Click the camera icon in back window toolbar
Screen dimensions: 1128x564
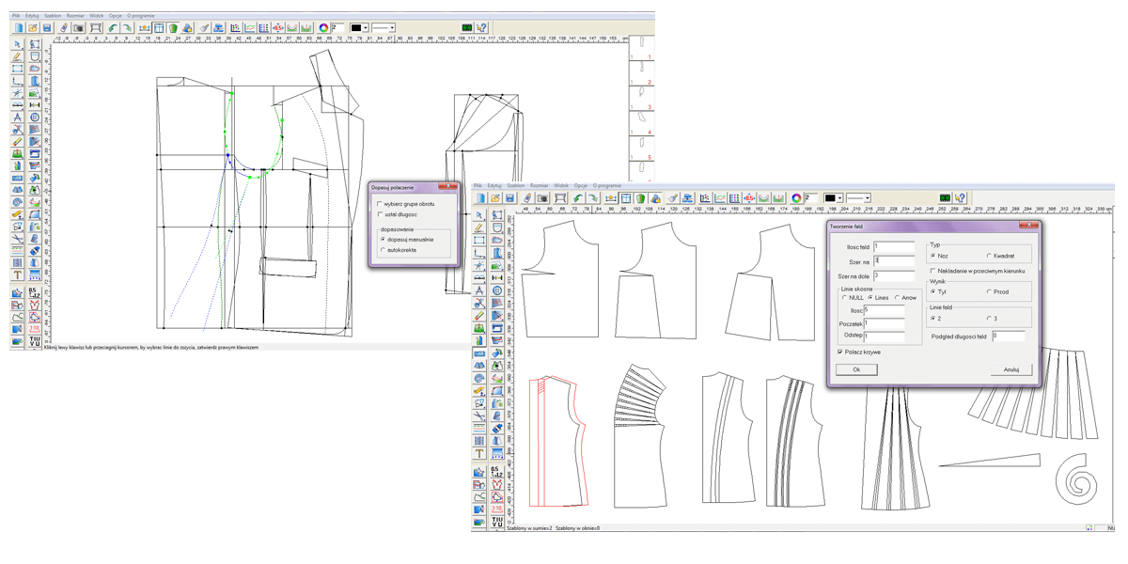point(79,28)
